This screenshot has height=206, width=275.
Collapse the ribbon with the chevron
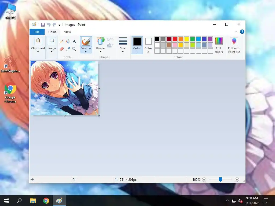[236, 32]
